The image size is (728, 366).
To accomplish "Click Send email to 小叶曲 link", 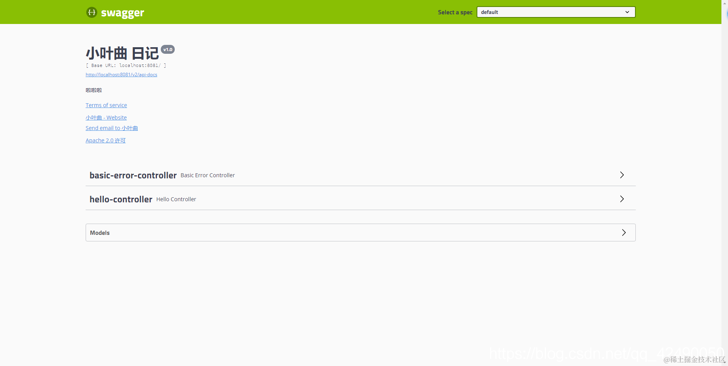I will (x=112, y=128).
